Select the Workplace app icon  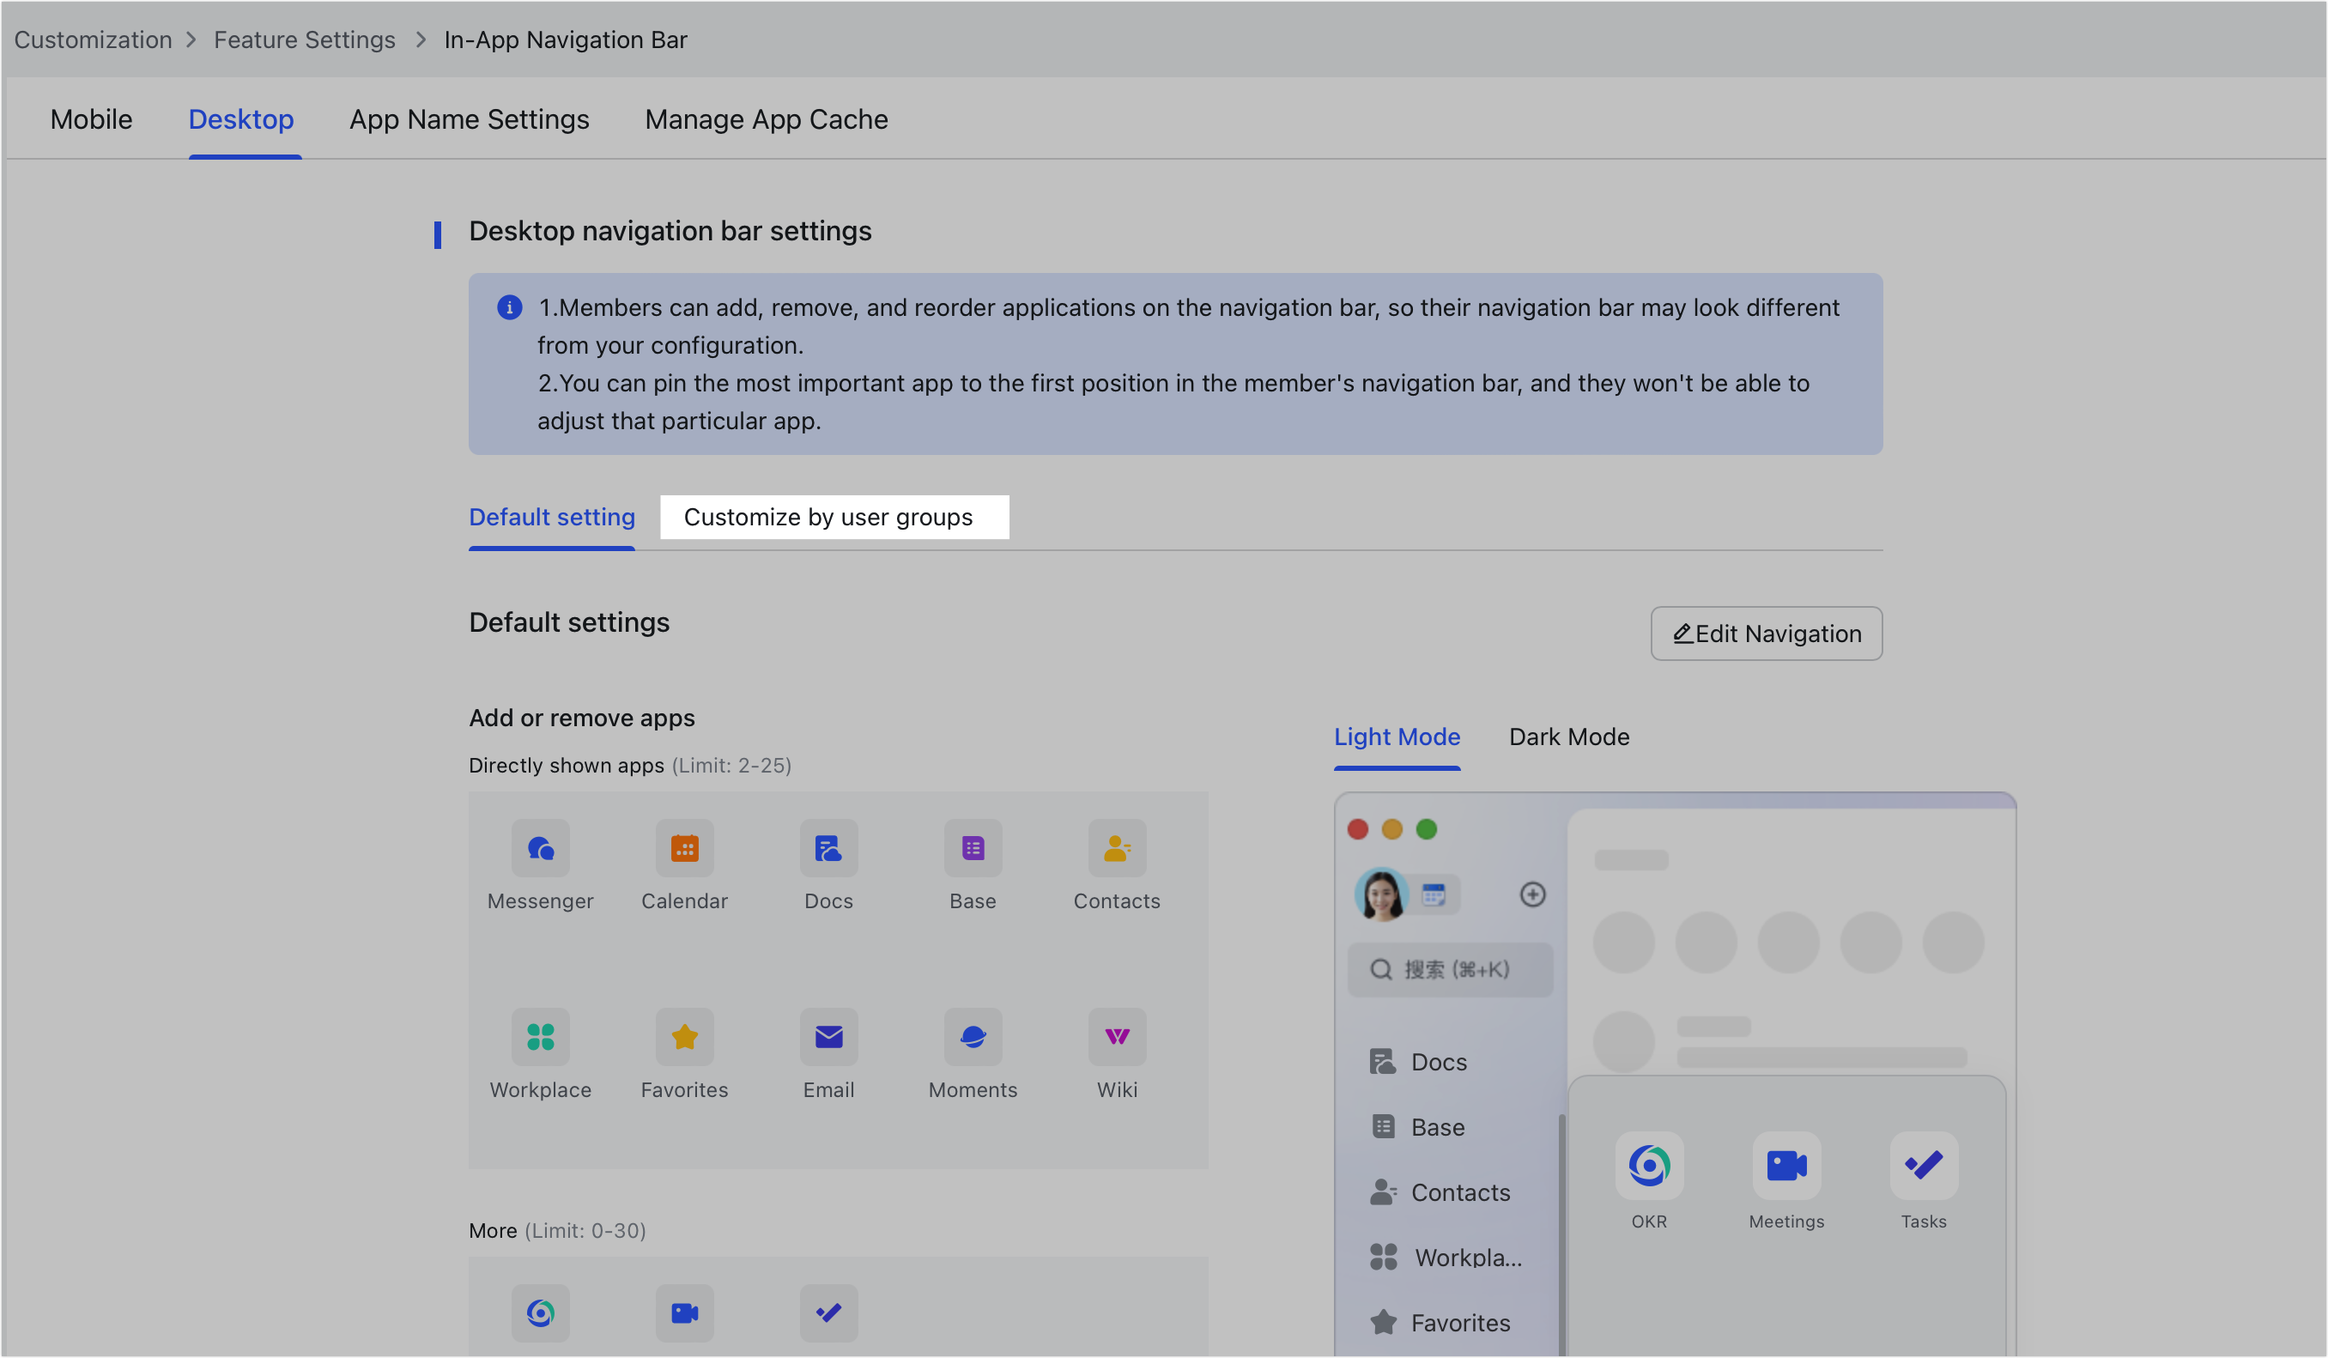click(x=541, y=1036)
